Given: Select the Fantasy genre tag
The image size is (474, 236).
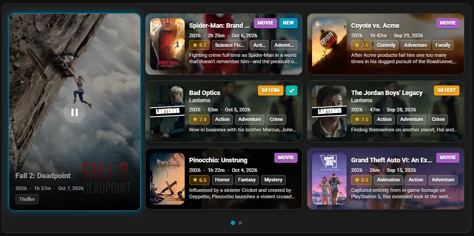Looking at the screenshot, I should (x=247, y=180).
